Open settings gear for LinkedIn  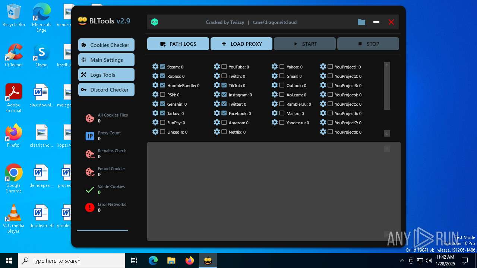point(155,132)
